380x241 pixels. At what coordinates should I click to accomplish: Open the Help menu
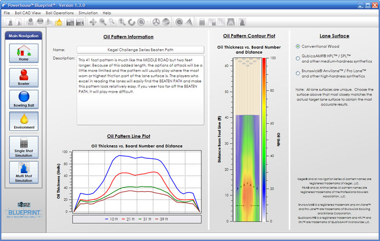click(x=106, y=13)
